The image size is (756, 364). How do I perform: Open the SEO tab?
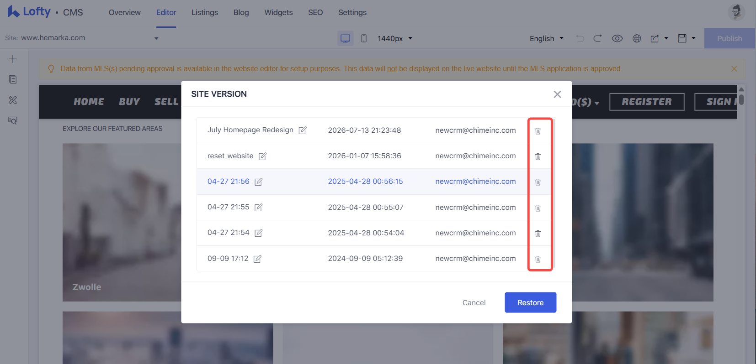(315, 13)
